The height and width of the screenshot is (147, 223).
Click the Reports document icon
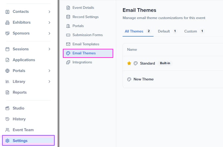pyautogui.click(x=7, y=92)
